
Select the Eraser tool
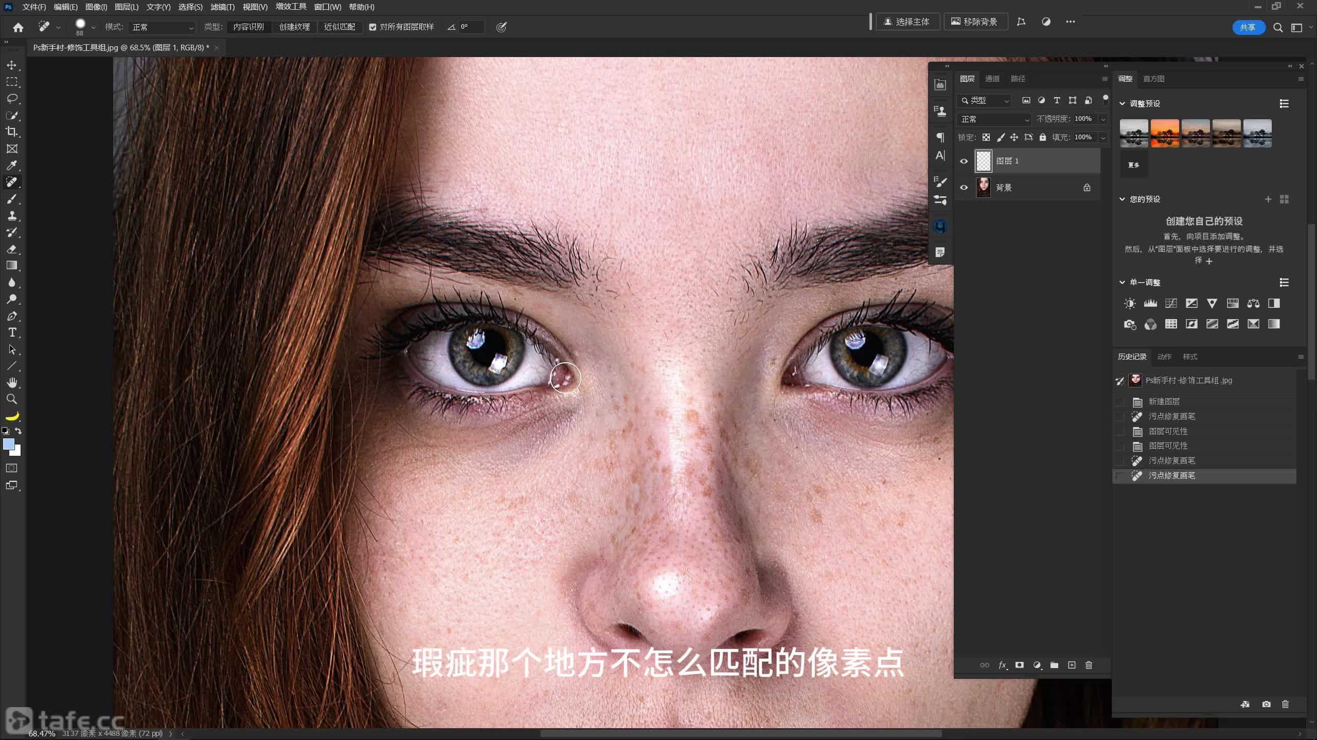12,249
